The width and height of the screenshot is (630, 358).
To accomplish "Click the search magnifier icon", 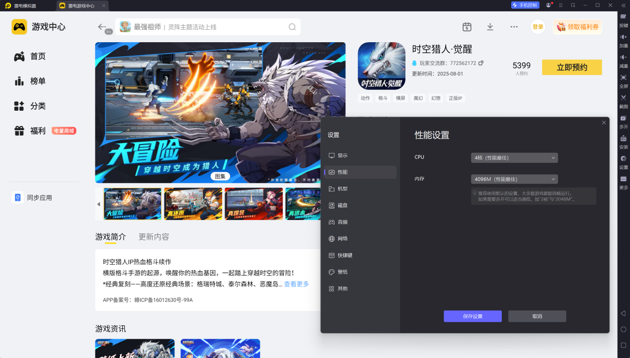I will [x=292, y=27].
